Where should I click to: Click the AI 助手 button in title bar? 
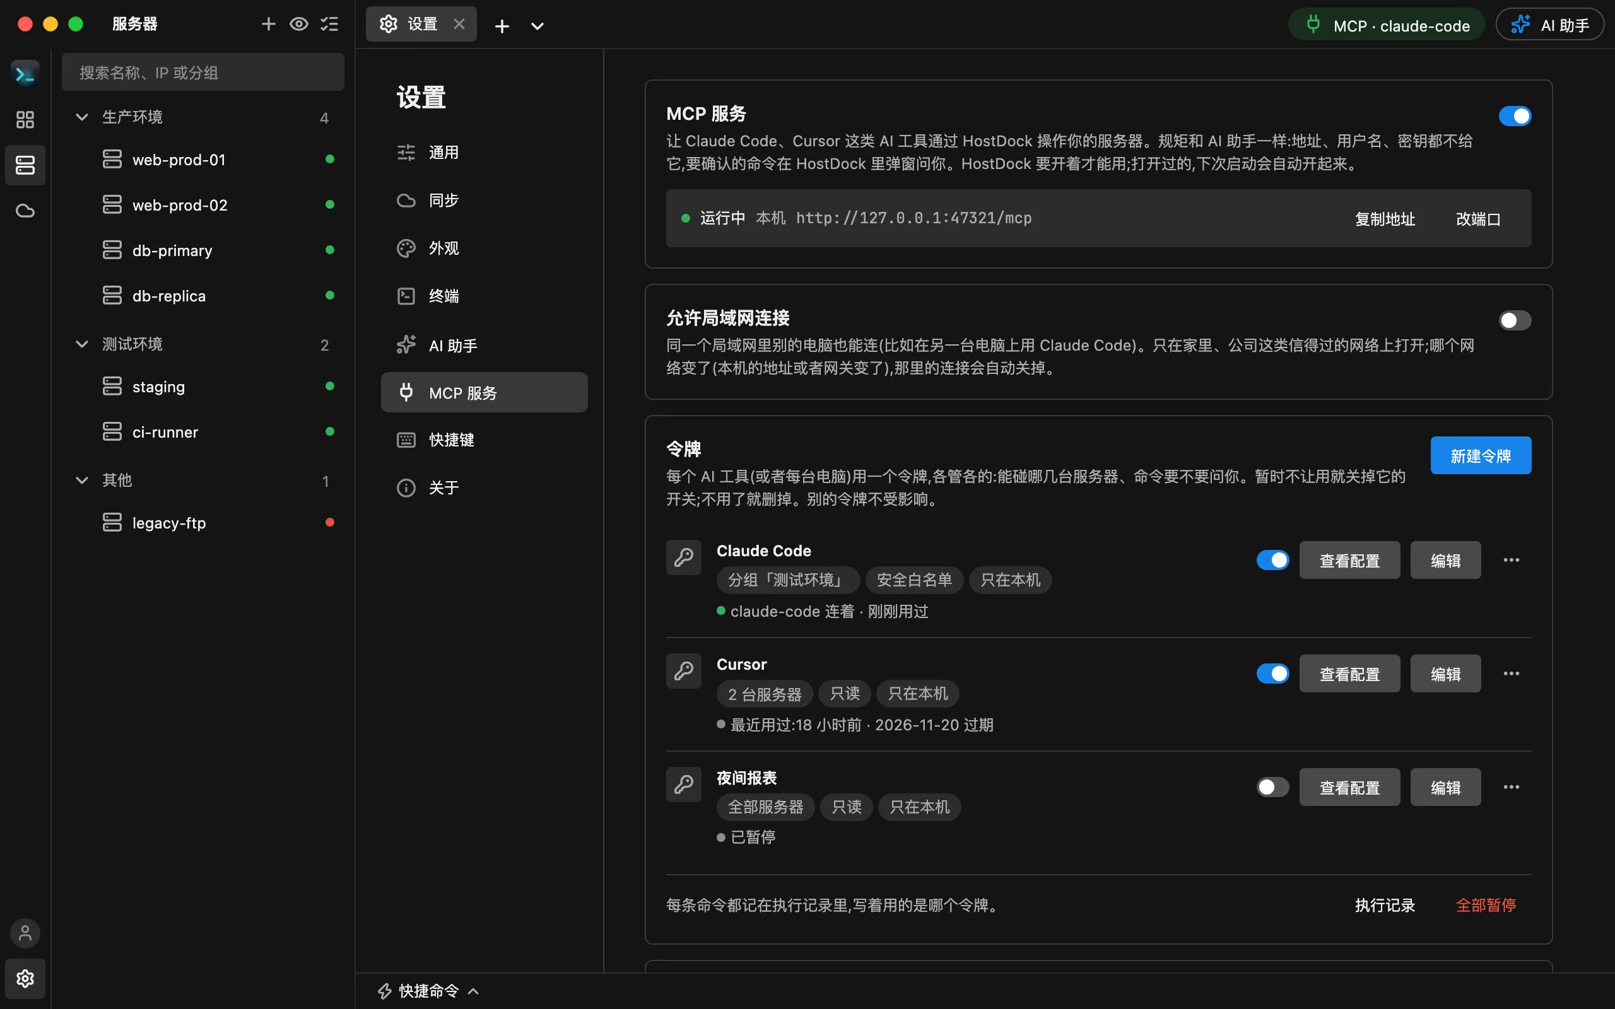(1549, 25)
